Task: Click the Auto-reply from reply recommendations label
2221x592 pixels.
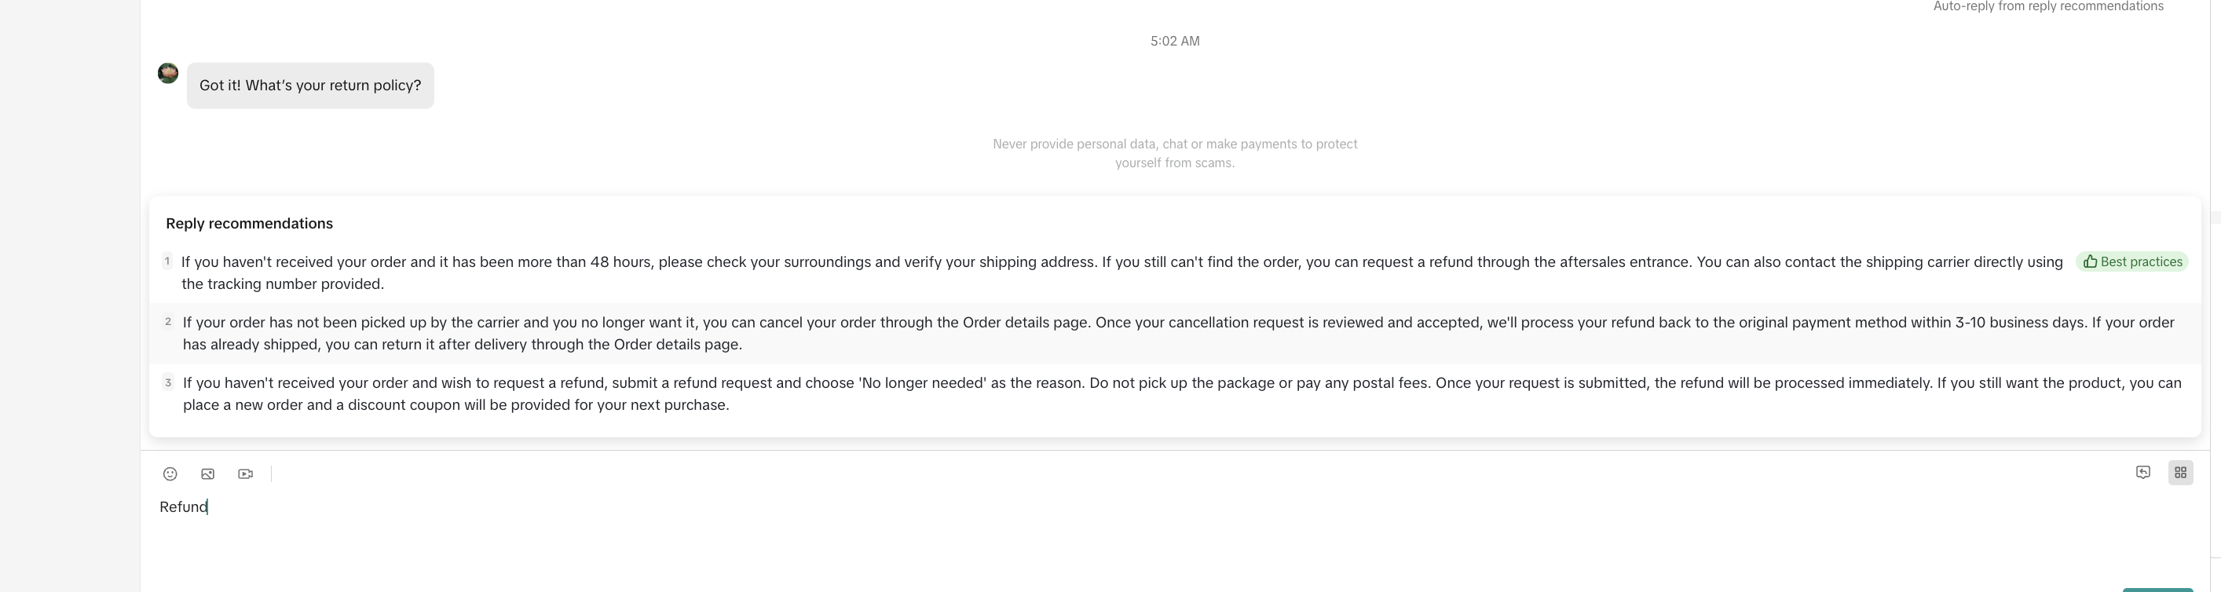Action: pos(2047,7)
